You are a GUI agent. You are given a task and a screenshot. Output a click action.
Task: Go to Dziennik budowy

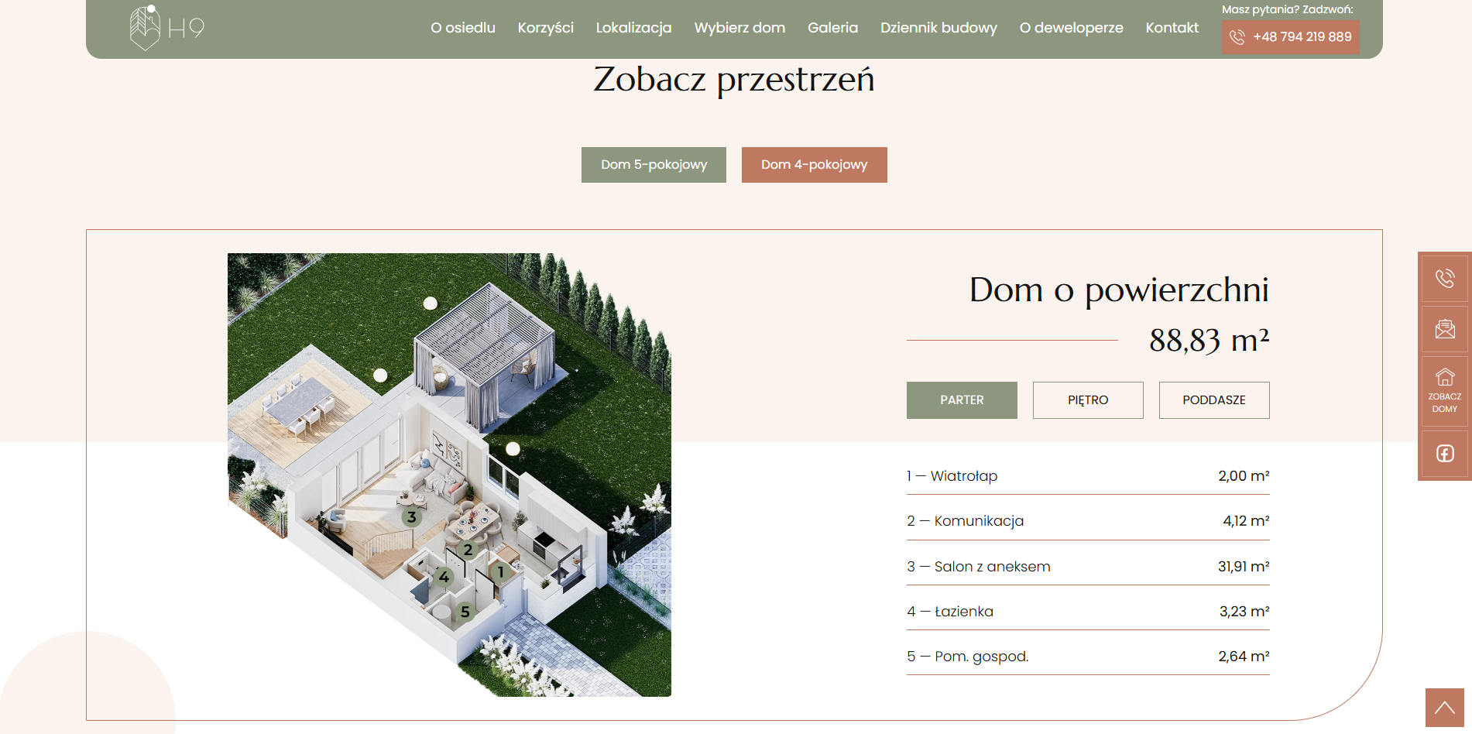point(938,28)
